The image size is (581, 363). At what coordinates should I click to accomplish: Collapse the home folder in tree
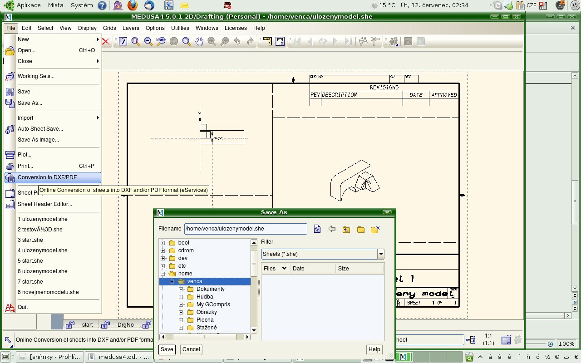(x=163, y=274)
